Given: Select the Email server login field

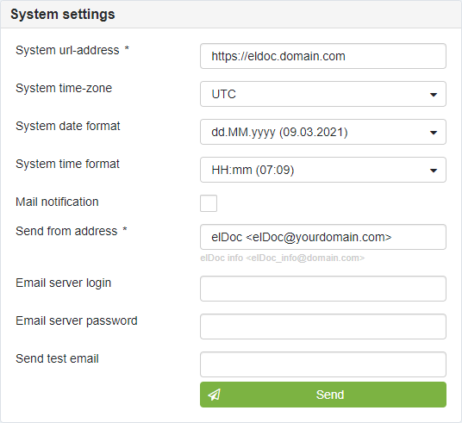Looking at the screenshot, I should click(323, 289).
